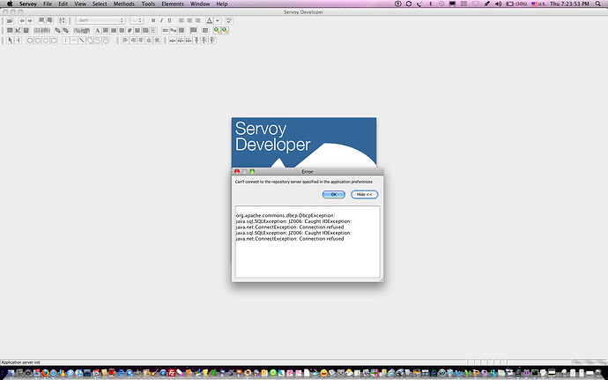This screenshot has height=380, width=608.
Task: Click the flag-shaped toolbar icon
Action: point(194,30)
